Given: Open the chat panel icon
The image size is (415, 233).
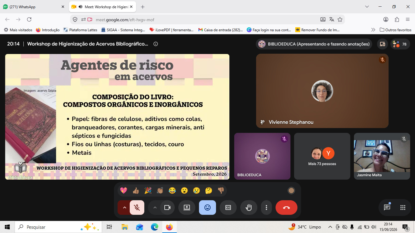Looking at the screenshot, I should pyautogui.click(x=387, y=208).
